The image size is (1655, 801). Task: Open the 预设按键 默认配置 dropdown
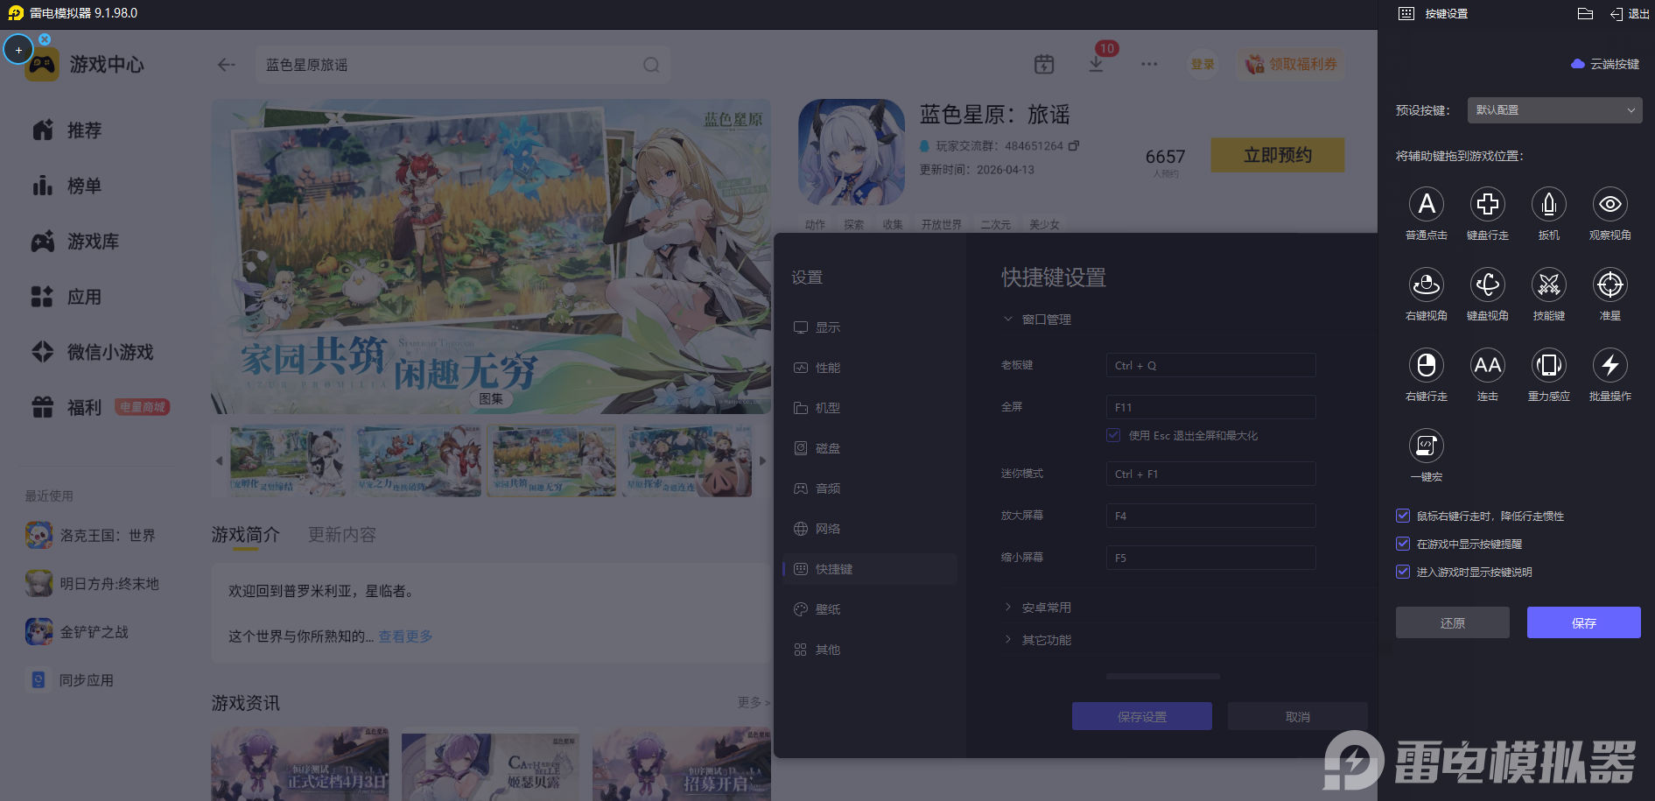[x=1553, y=110]
